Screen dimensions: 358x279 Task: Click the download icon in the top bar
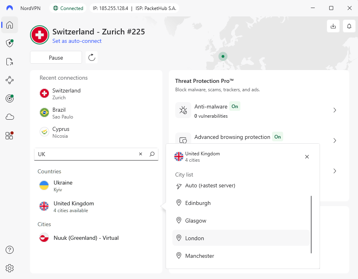click(x=333, y=26)
